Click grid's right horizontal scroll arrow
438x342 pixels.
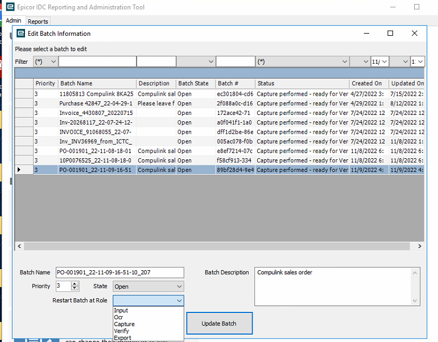420,246
